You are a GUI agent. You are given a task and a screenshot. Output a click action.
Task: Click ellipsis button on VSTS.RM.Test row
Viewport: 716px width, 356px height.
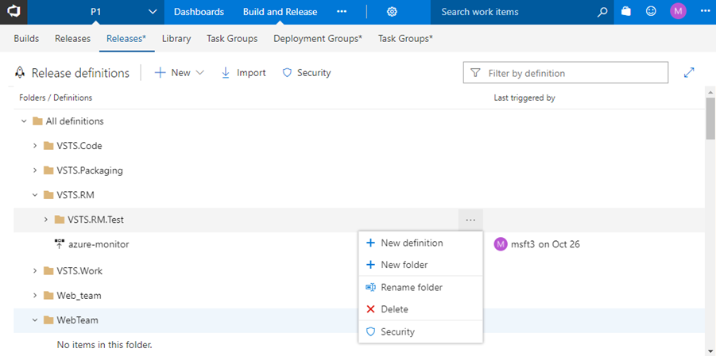[470, 220]
